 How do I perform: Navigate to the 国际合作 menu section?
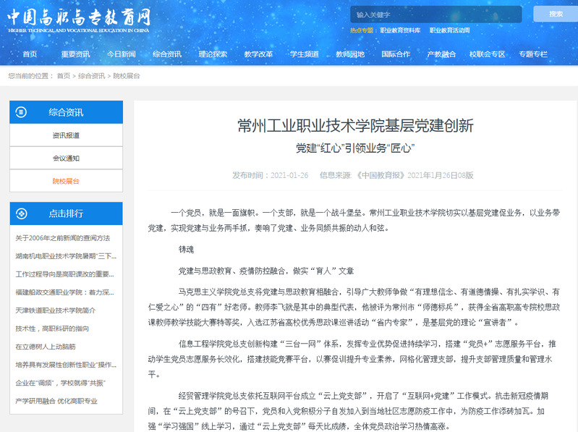pos(396,54)
